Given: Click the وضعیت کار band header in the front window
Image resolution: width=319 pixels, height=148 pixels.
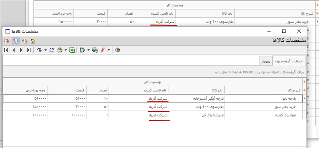Looking at the screenshot, I should coord(153,82).
